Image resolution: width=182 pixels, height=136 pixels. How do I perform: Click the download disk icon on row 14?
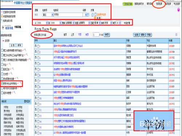click(36, 121)
